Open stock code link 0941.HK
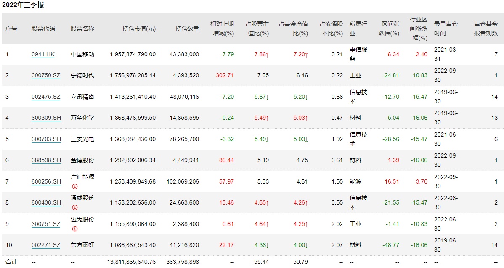This screenshot has height=268, width=504. pos(43,54)
